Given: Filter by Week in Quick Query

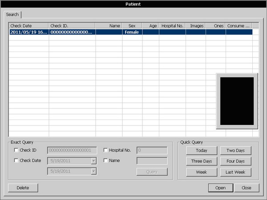Looking at the screenshot, I should (201, 172).
